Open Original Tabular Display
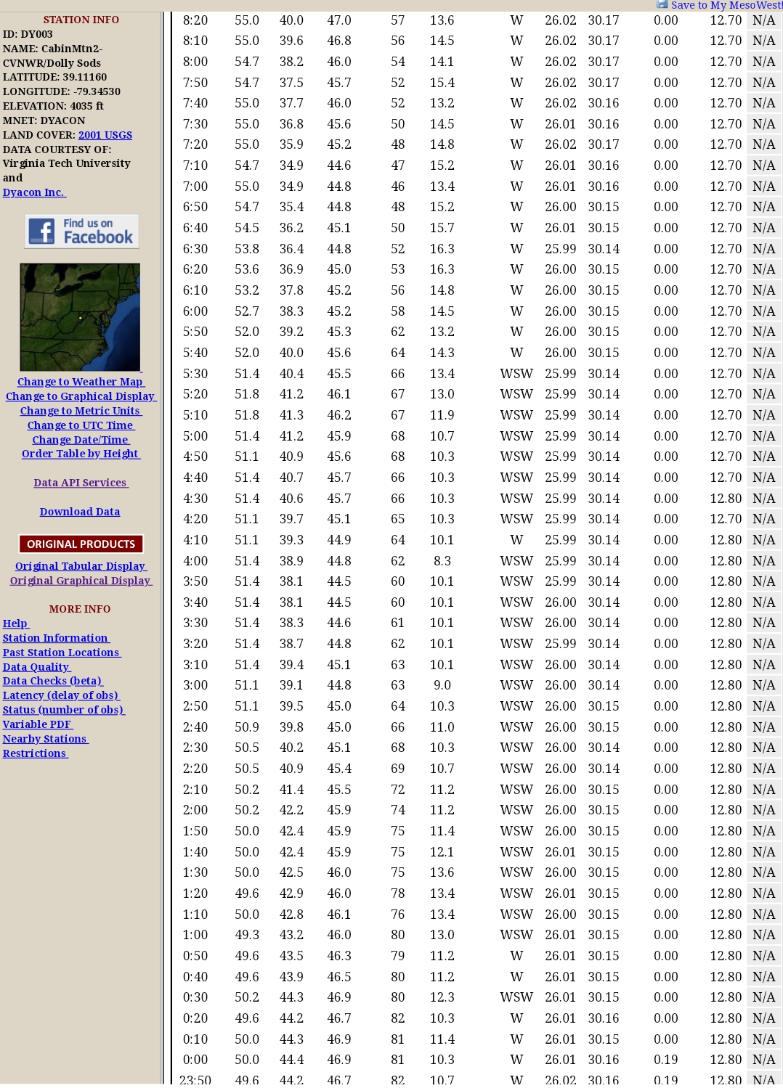Image resolution: width=783 pixels, height=1088 pixels. coord(81,566)
